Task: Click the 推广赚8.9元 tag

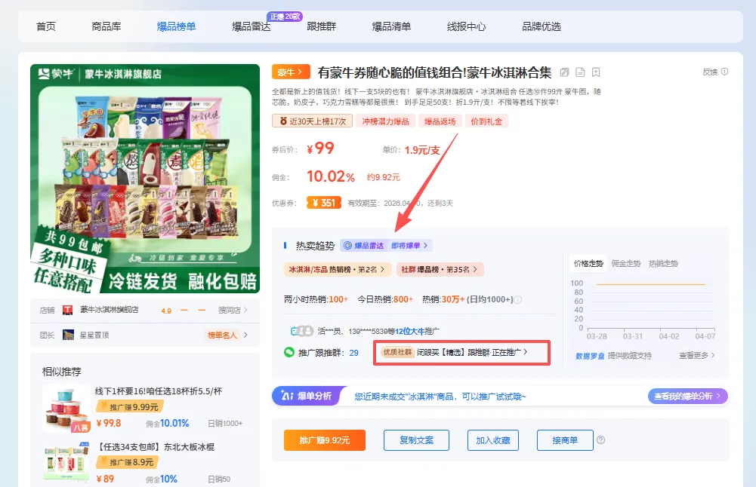Action: tap(128, 462)
